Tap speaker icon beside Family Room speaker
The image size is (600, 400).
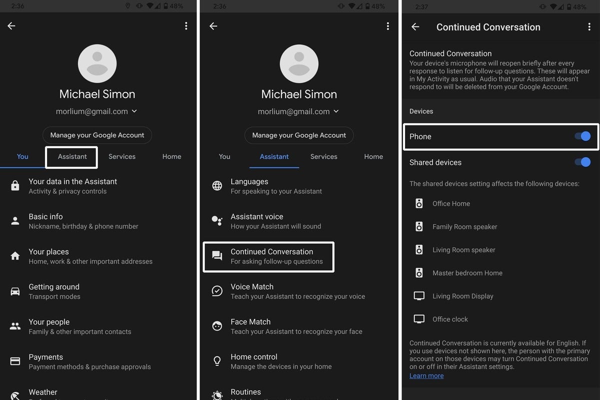point(419,226)
